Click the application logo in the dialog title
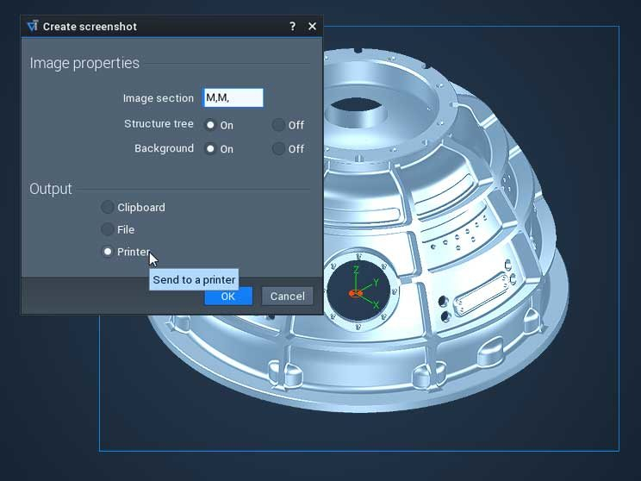The height and width of the screenshot is (481, 641). point(33,26)
